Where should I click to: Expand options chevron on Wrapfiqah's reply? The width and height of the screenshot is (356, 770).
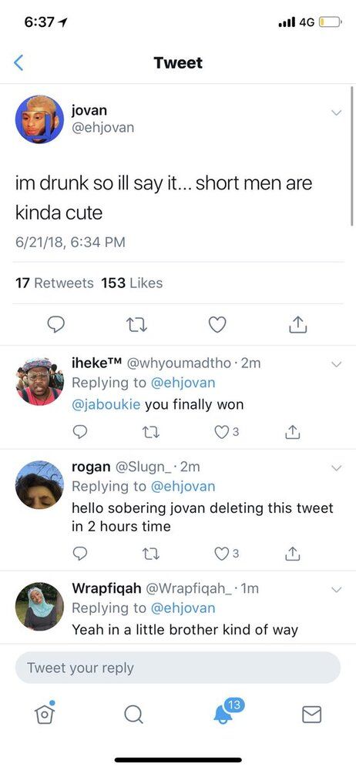tap(336, 589)
